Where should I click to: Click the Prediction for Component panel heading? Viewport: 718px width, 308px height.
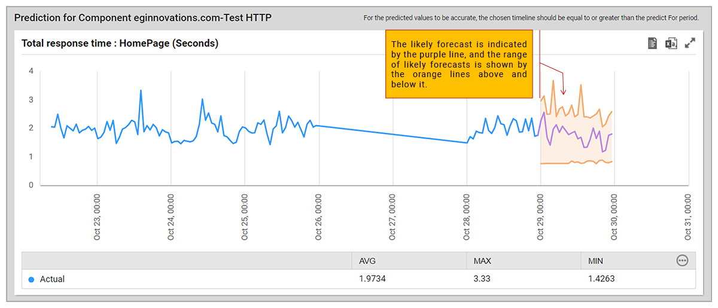(x=142, y=18)
